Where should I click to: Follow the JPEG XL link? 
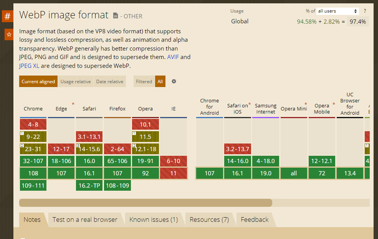coord(29,65)
